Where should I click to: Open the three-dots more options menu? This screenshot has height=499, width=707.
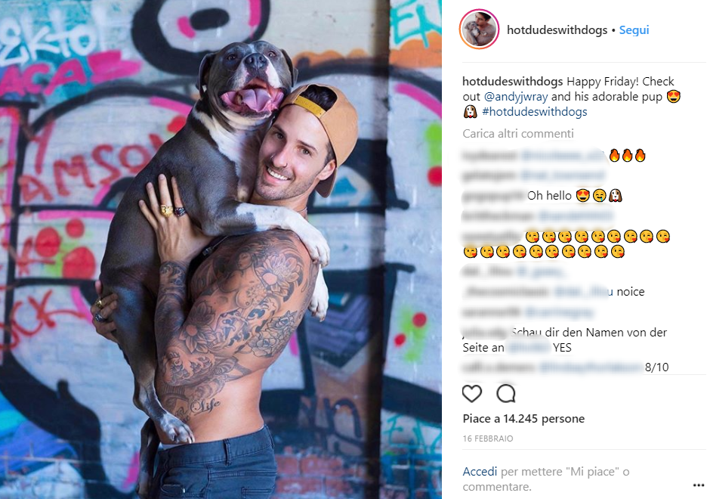(698, 485)
